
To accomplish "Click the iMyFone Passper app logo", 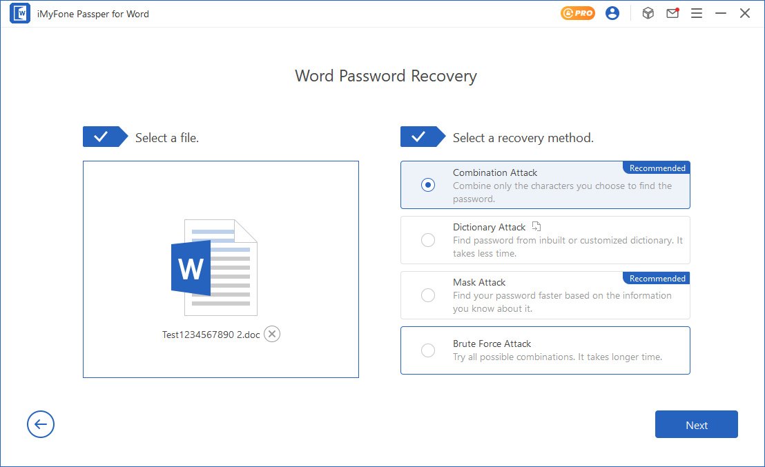I will coord(20,13).
